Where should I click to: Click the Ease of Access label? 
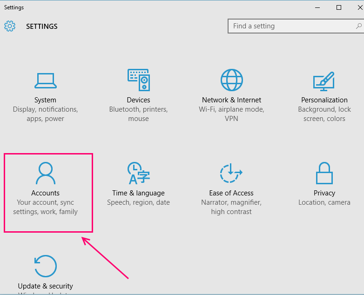231,193
